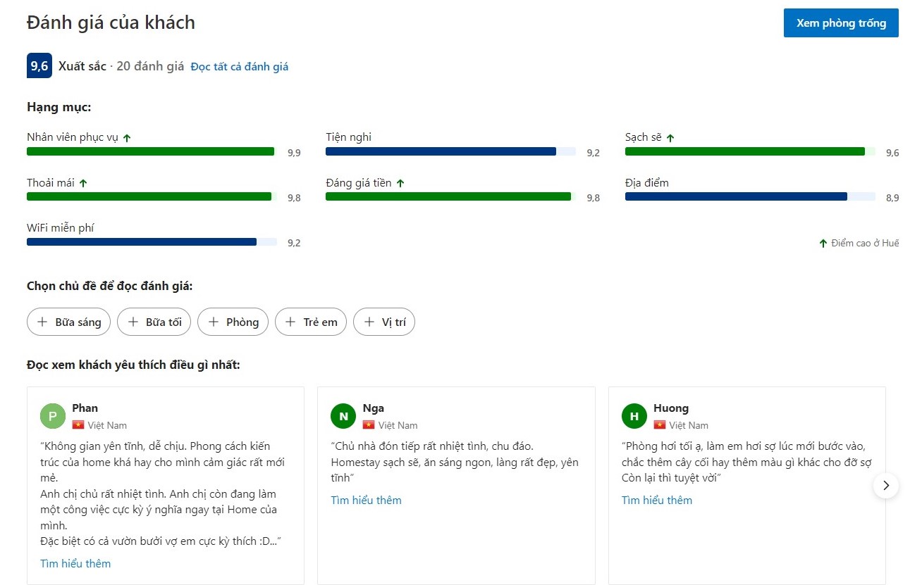Expand Phan's review via Tìm hiểu thêm
Viewport: 922px width, 585px height.
[x=75, y=563]
